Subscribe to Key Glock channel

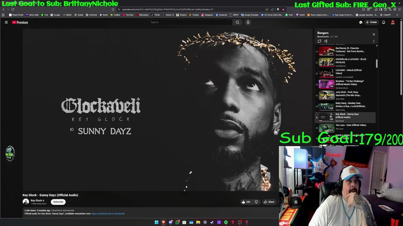(x=58, y=202)
